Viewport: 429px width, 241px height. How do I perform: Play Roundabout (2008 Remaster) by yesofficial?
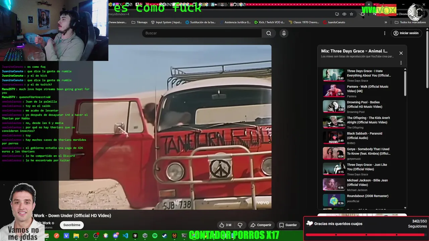point(362,200)
